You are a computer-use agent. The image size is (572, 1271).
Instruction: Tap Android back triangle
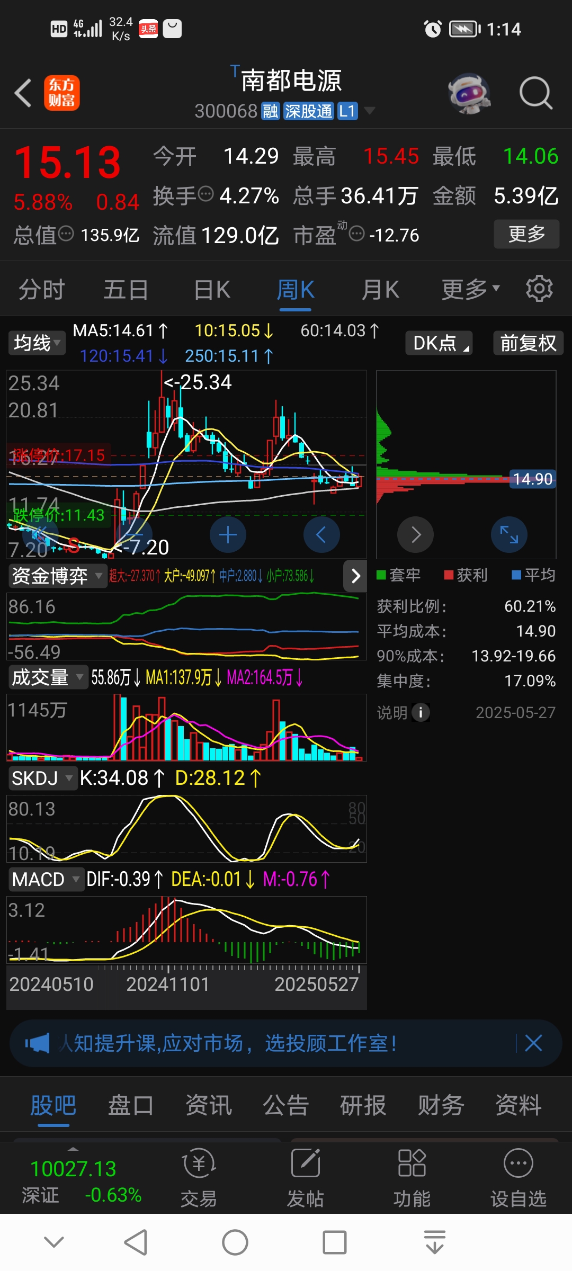(136, 1242)
